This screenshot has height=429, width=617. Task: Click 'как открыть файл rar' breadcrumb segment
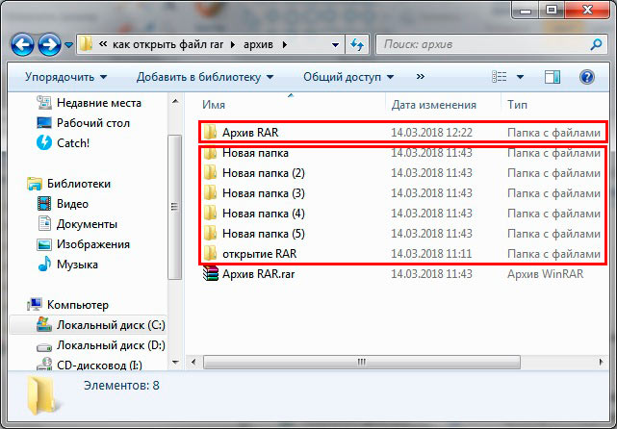click(x=168, y=44)
